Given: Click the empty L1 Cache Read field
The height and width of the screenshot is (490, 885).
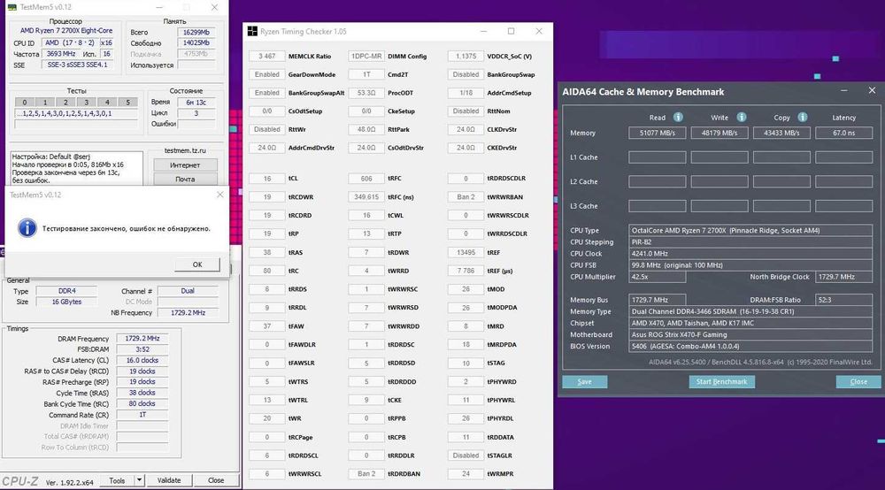Looking at the screenshot, I should coord(658,157).
